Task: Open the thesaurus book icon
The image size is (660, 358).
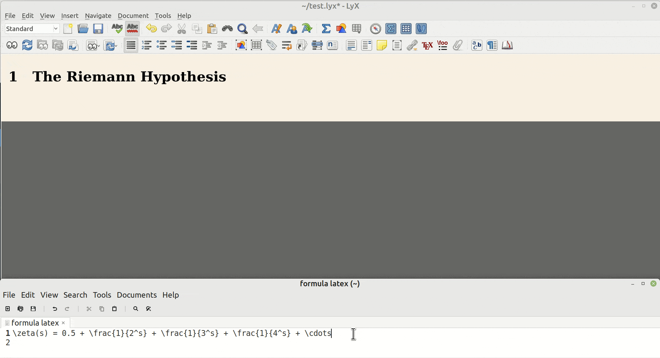Action: pyautogui.click(x=508, y=45)
